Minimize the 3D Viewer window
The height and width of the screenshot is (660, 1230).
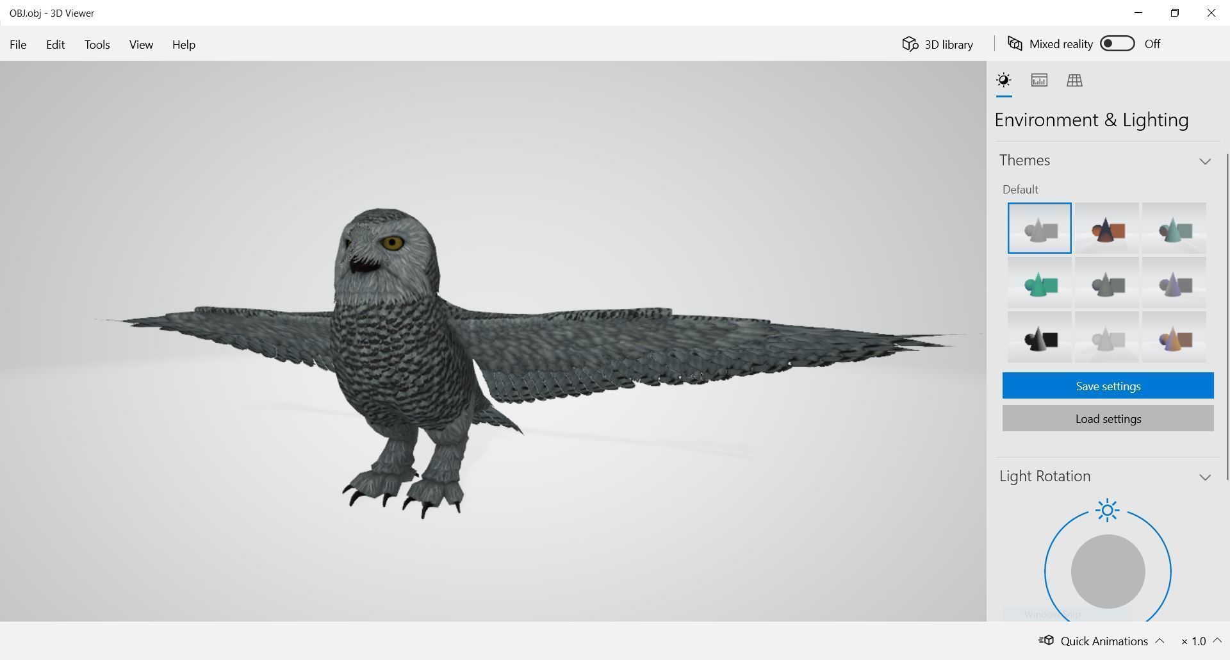pyautogui.click(x=1138, y=13)
